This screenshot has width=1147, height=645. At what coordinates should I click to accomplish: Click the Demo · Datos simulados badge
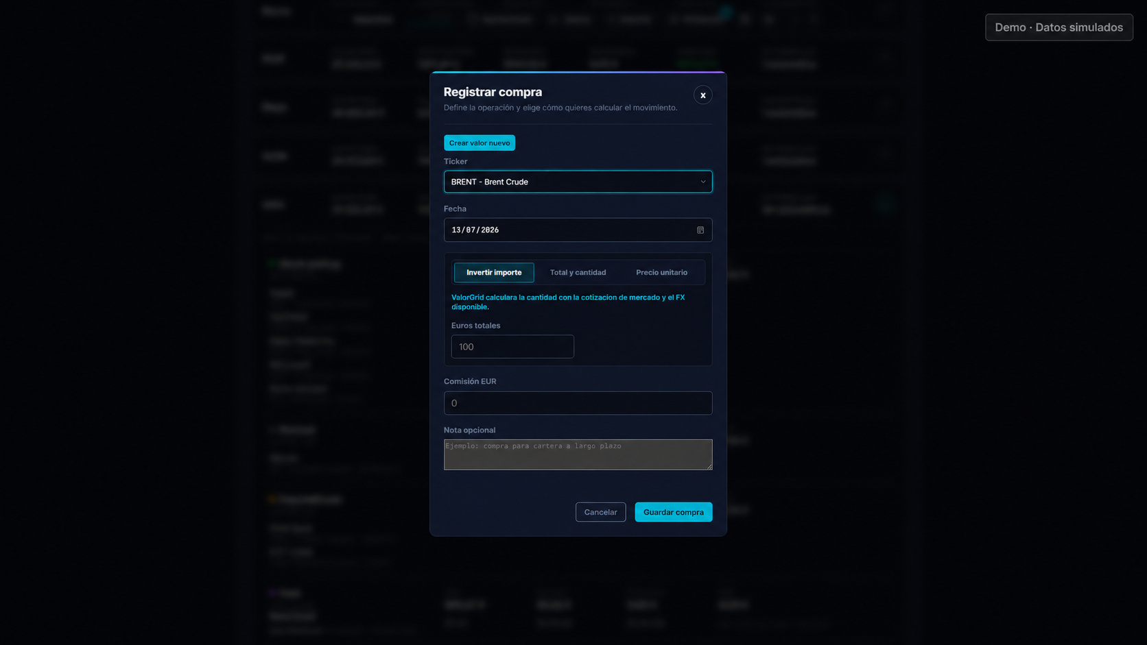(x=1059, y=27)
